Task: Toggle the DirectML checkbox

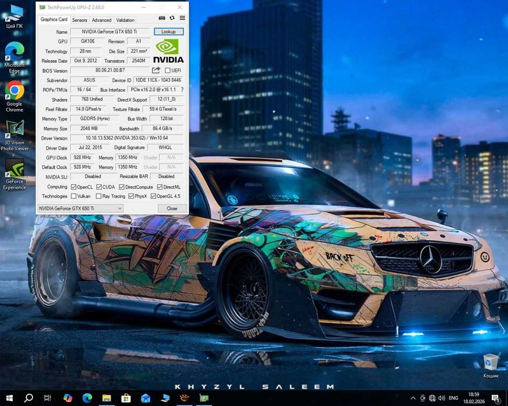Action: click(160, 187)
